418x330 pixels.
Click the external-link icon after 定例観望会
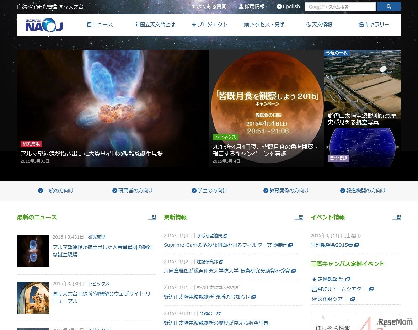coord(348,279)
